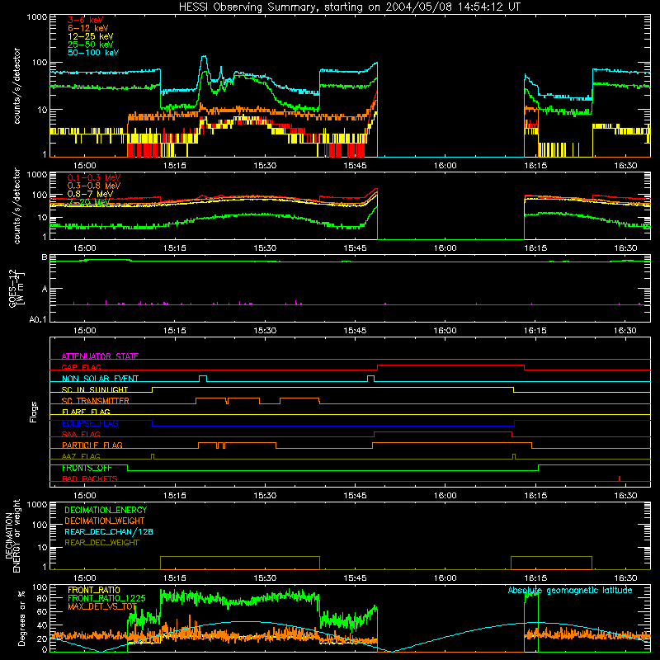This screenshot has width=660, height=660.
Task: Select the PARTICLE_FLAG label
Action: point(92,445)
